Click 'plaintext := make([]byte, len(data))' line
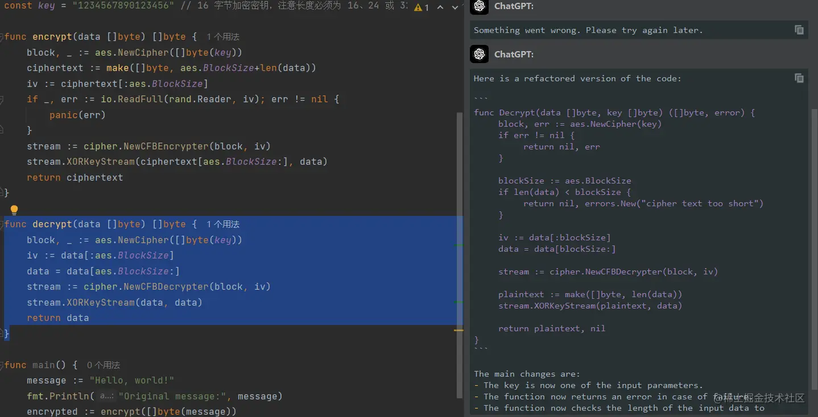This screenshot has width=818, height=417. (x=590, y=294)
